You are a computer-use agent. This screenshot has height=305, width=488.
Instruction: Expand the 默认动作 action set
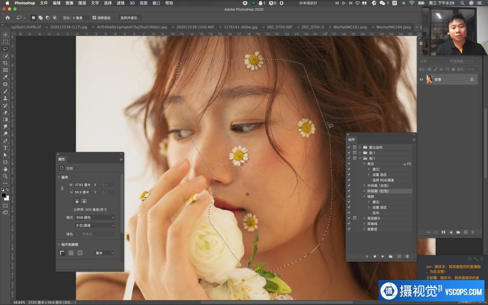[x=360, y=147]
